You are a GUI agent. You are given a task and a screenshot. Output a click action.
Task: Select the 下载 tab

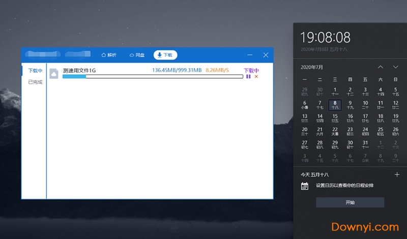(165, 55)
